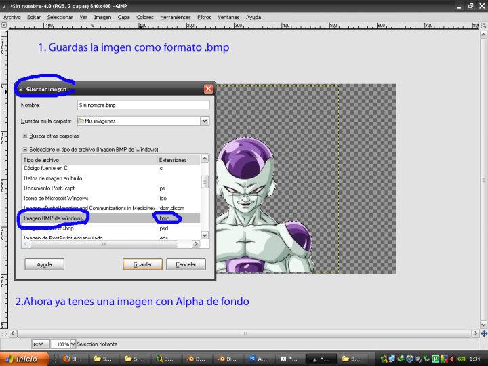This screenshot has height=366, width=488.
Task: Click the canvas vertical scrollbar down arrow
Action: point(484,325)
